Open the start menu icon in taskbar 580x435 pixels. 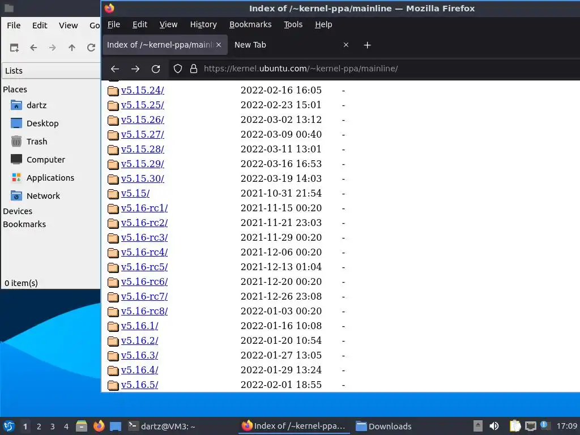9,426
